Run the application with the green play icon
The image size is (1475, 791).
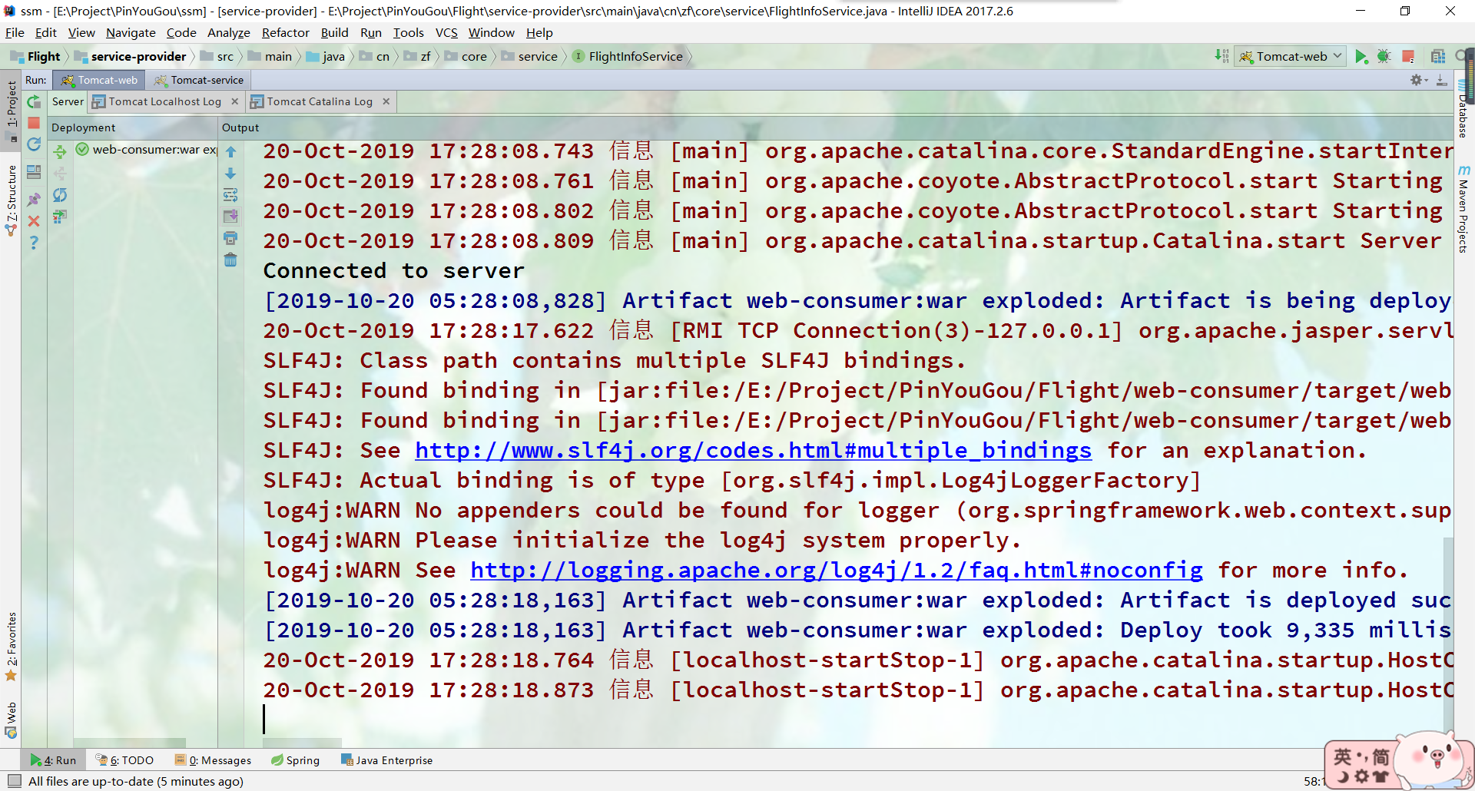(1361, 56)
